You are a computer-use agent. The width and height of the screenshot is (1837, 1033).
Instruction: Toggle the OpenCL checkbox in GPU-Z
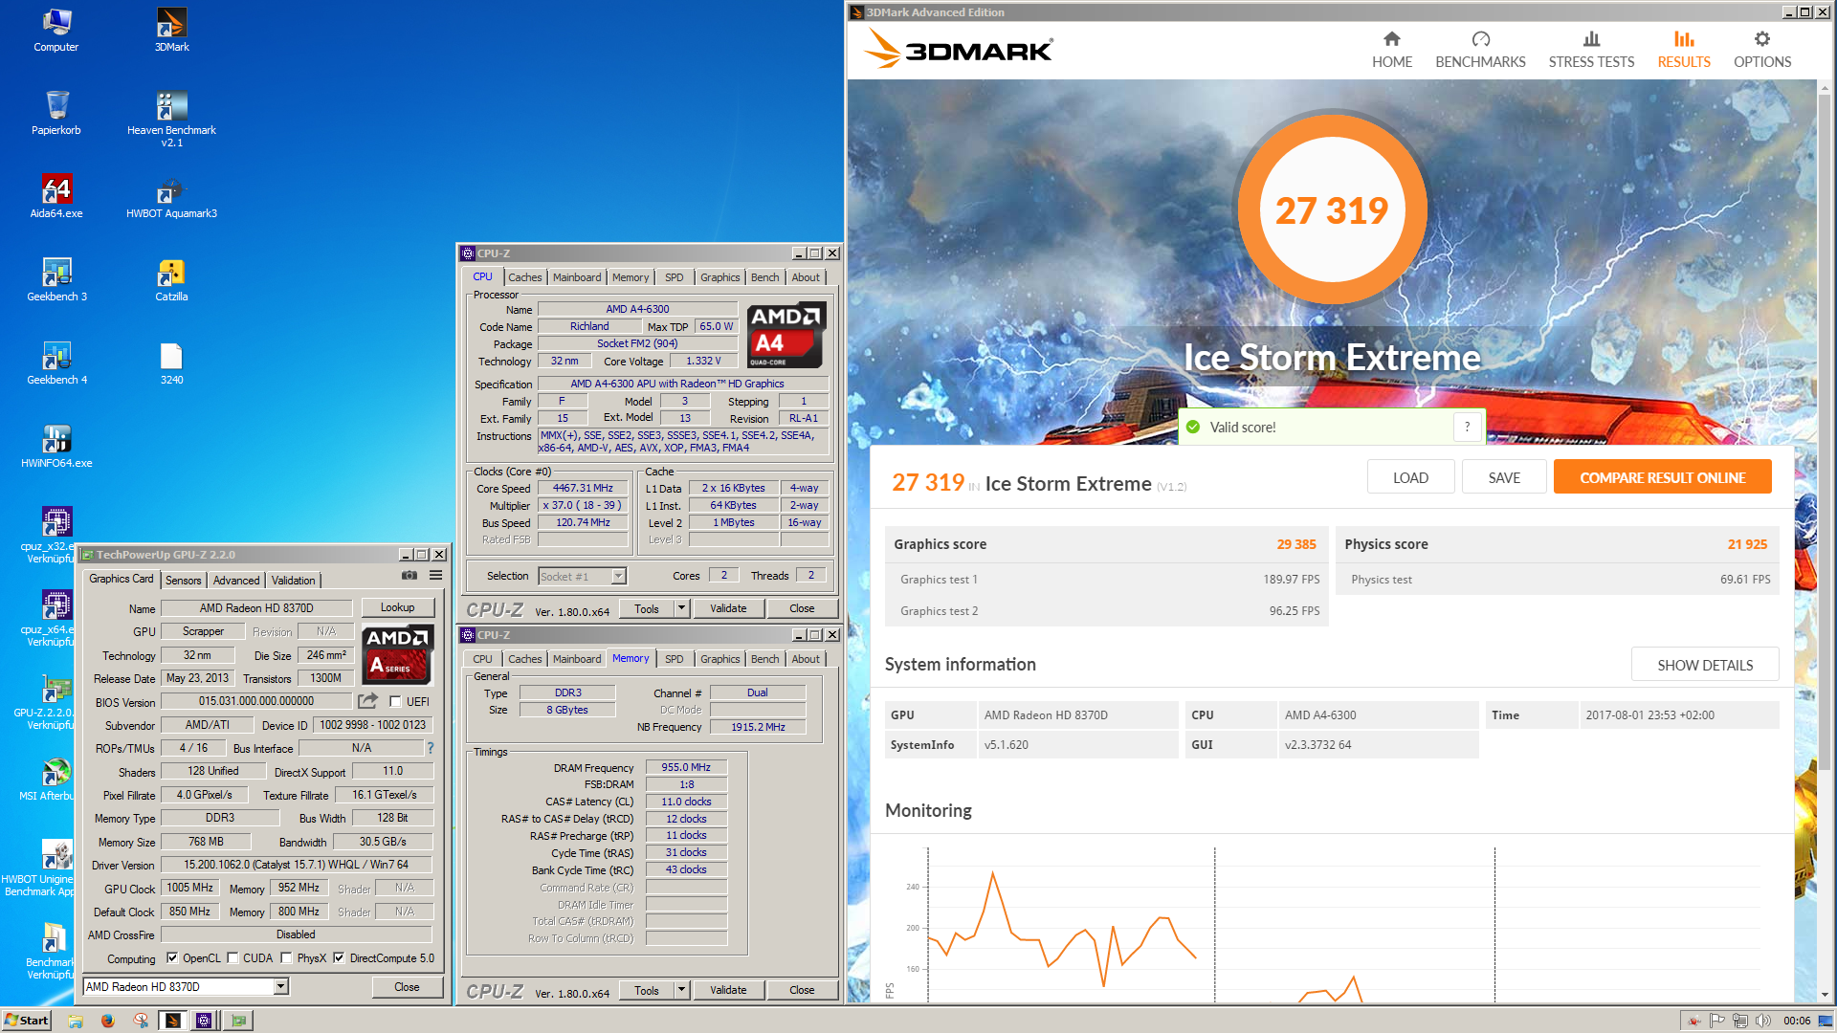pyautogui.click(x=172, y=957)
